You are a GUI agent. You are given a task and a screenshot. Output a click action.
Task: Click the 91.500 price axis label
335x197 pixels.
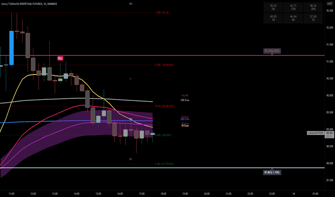coord(330,44)
